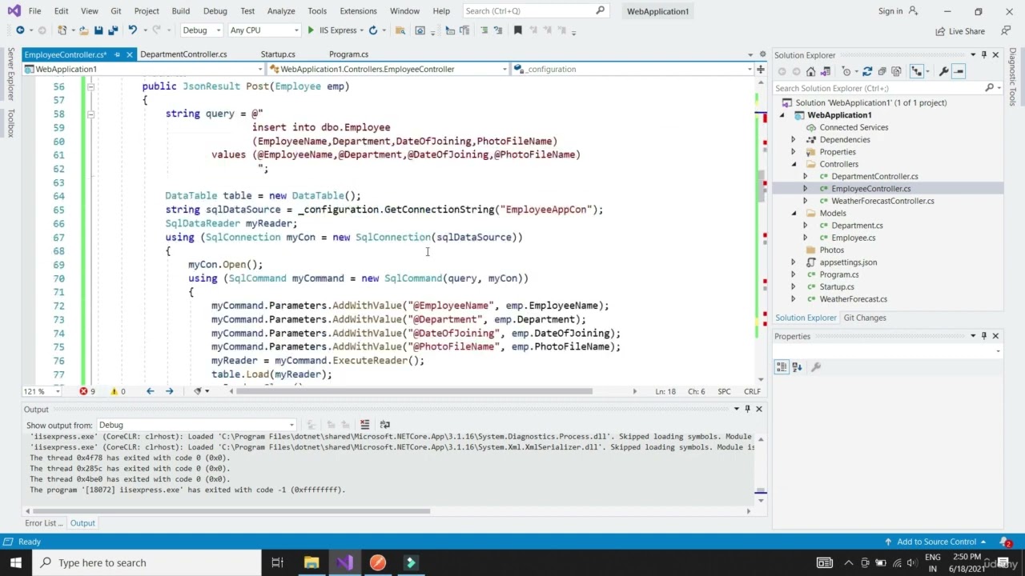Image resolution: width=1025 pixels, height=576 pixels.
Task: Click the yellow warnings count icon
Action: coord(114,391)
